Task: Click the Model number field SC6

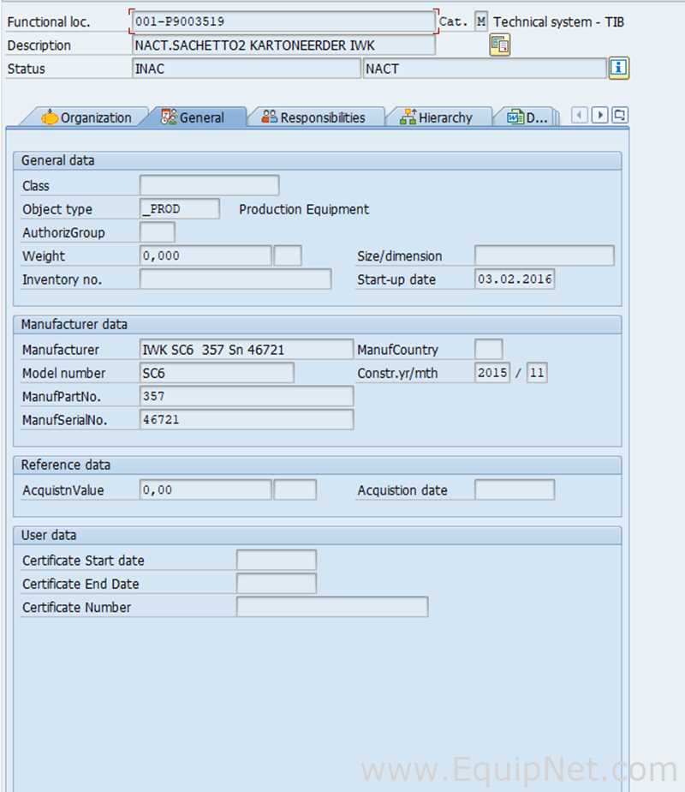Action: pos(217,373)
